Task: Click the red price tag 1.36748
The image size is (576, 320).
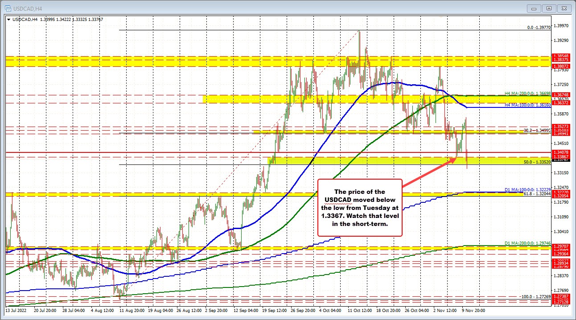Action: pos(560,94)
